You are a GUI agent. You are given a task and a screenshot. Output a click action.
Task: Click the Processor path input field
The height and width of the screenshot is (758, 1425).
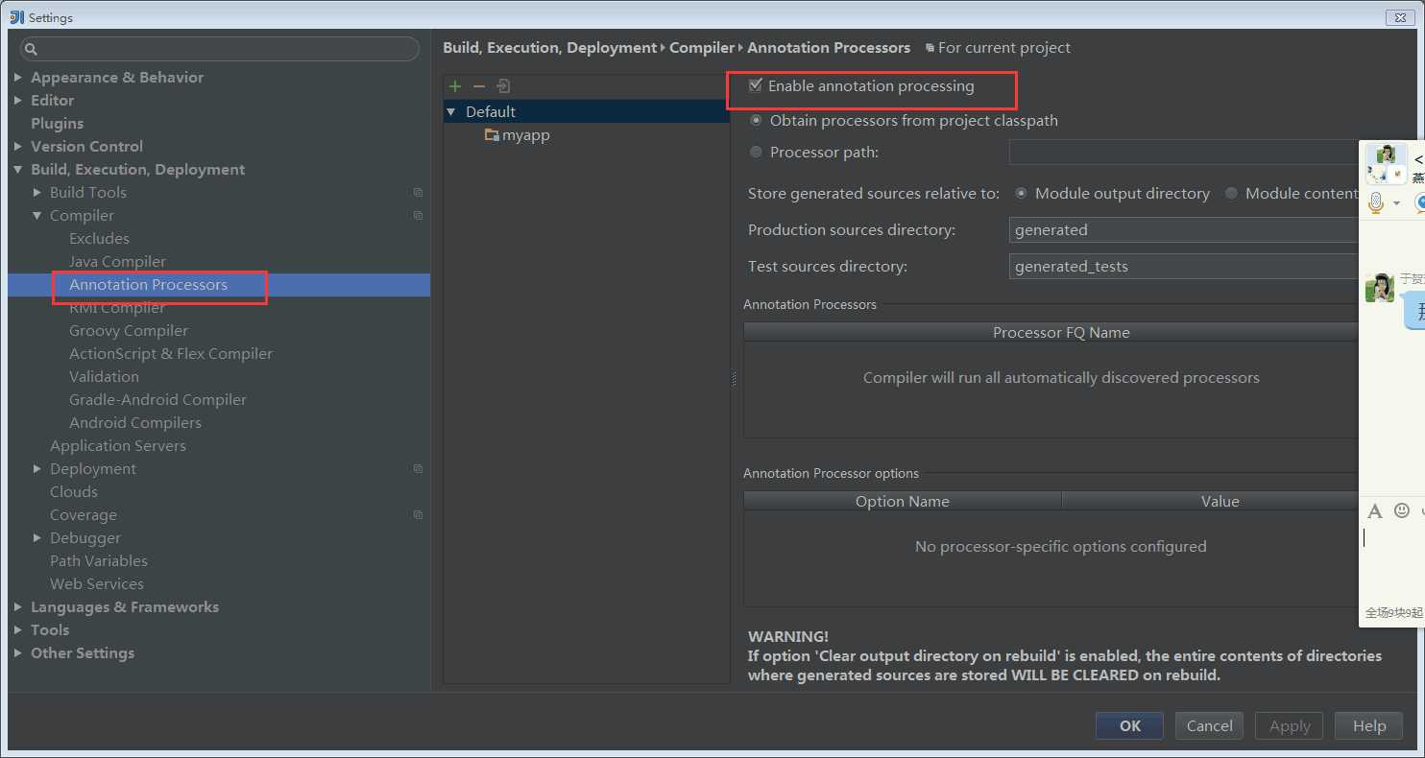[x=1184, y=152]
